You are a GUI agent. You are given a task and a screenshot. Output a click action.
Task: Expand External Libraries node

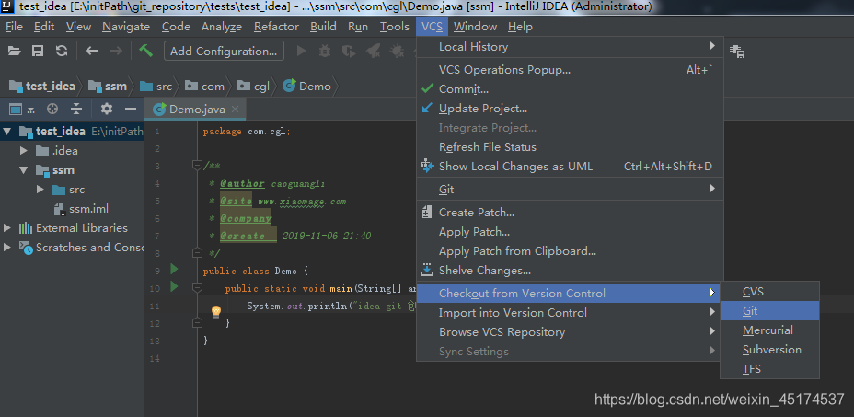[7, 228]
